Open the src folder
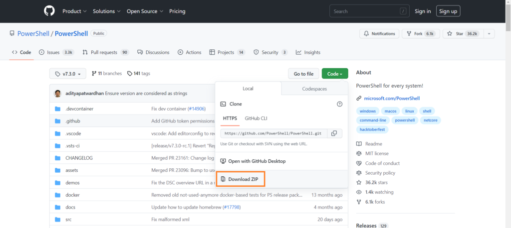The image size is (511, 228). point(68,220)
